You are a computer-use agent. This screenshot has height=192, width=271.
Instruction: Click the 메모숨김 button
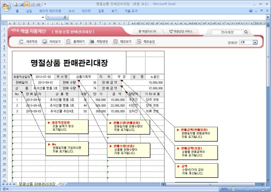(146, 42)
